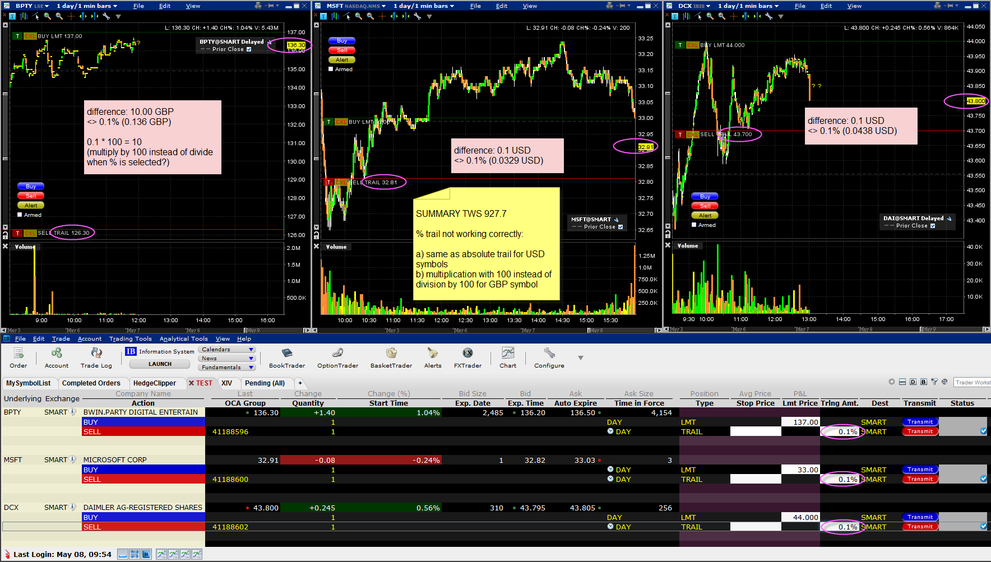Open the Trade Log

click(96, 357)
